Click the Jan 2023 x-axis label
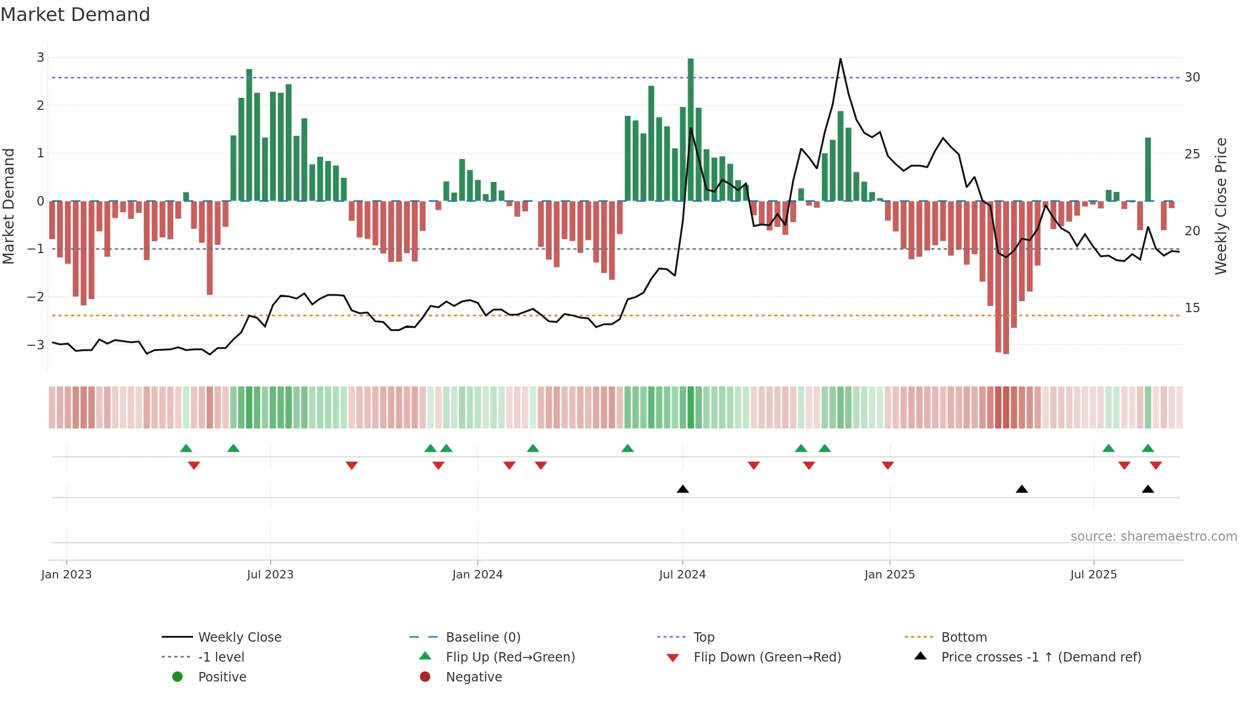1256x706 pixels. tap(66, 575)
